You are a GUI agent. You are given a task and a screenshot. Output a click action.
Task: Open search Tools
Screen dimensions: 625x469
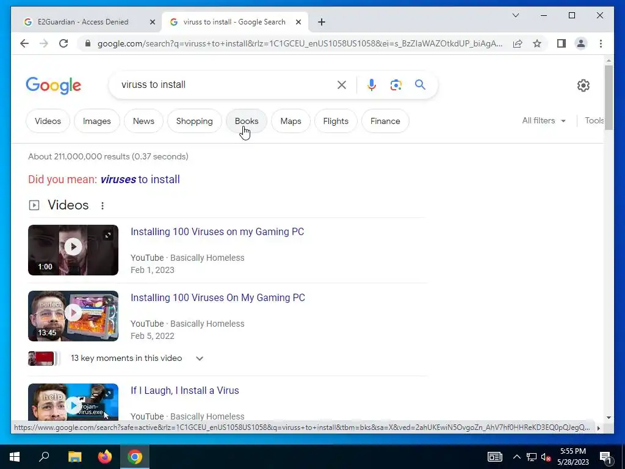[x=594, y=120]
